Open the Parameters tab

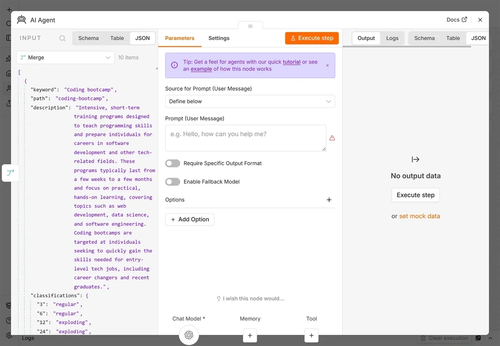pyautogui.click(x=180, y=38)
